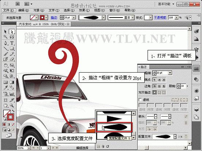The image size is (202, 151).
Task: Click the flip profile along icon
Action: click(x=180, y=137)
